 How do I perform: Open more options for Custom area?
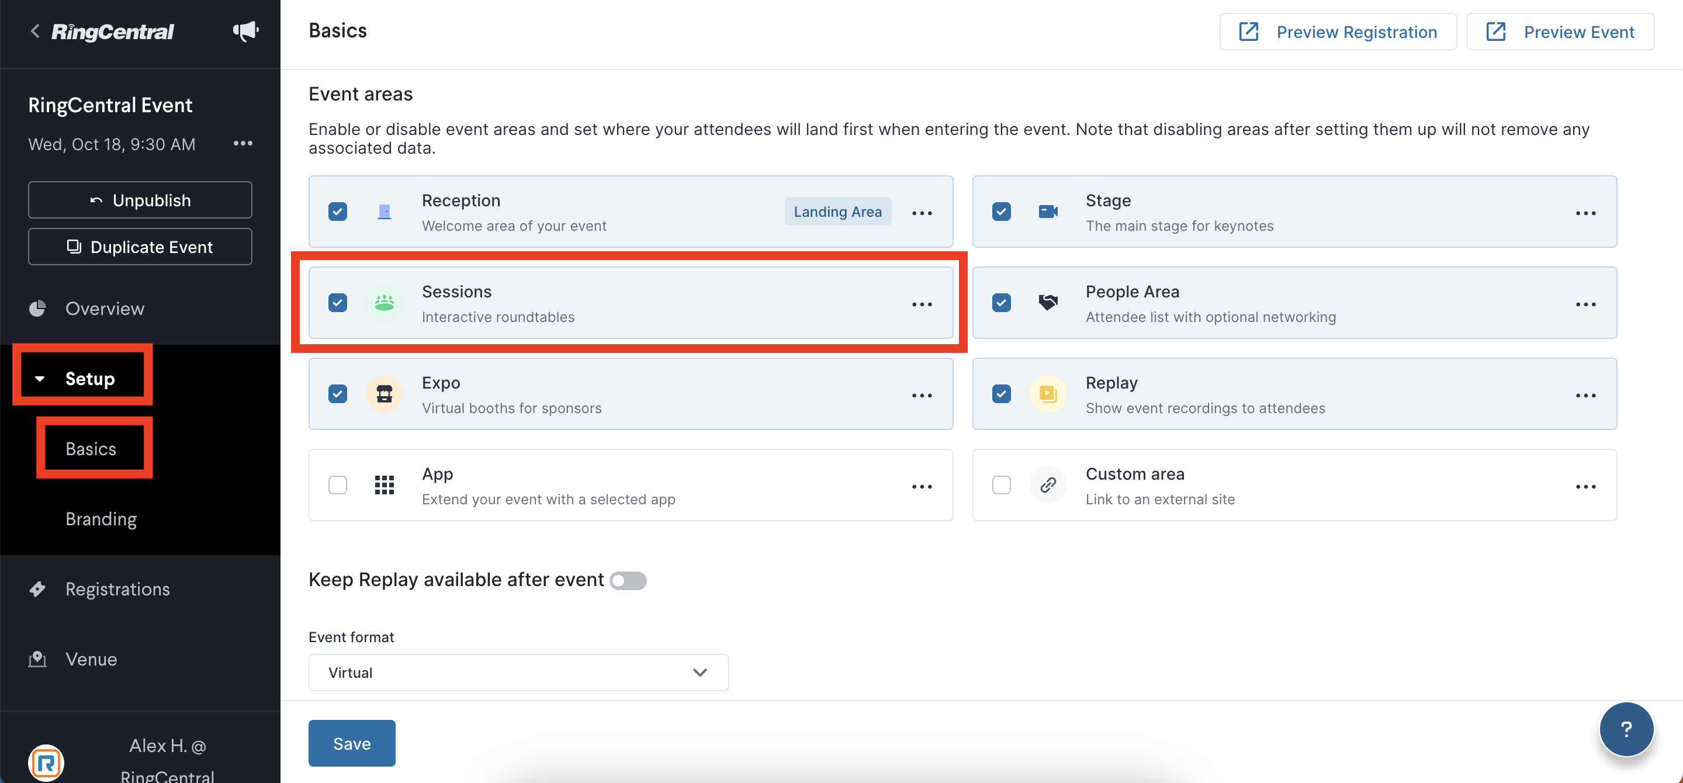tap(1585, 487)
